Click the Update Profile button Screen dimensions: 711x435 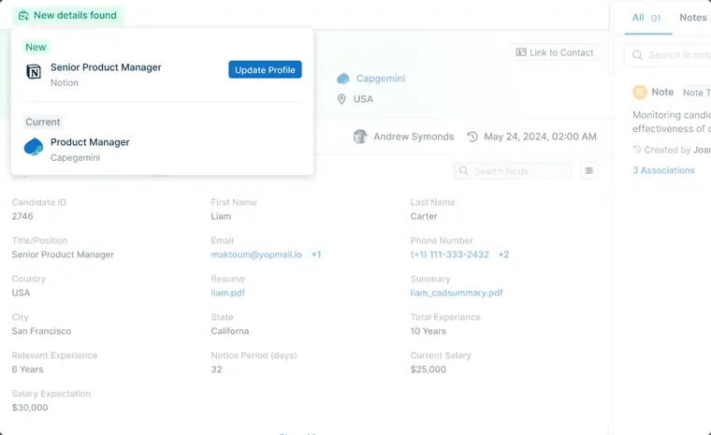(265, 70)
